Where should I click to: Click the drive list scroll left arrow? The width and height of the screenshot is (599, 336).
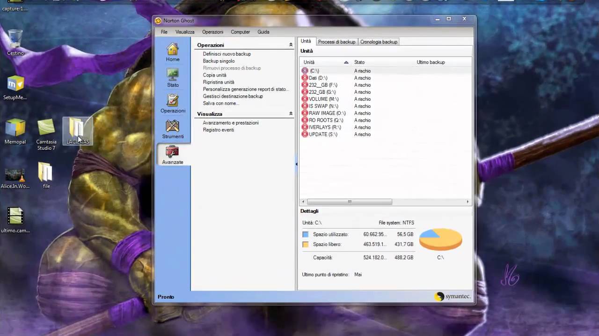303,202
